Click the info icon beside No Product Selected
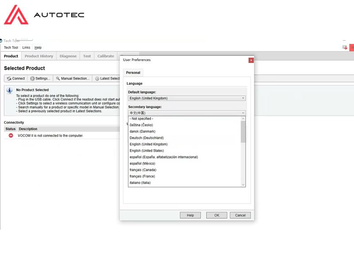This screenshot has height=266, width=354. [x=9, y=90]
